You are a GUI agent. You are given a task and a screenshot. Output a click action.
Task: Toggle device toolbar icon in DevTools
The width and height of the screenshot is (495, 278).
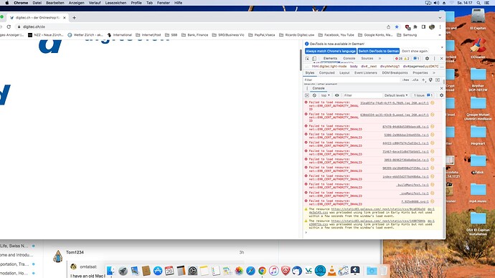point(313,59)
